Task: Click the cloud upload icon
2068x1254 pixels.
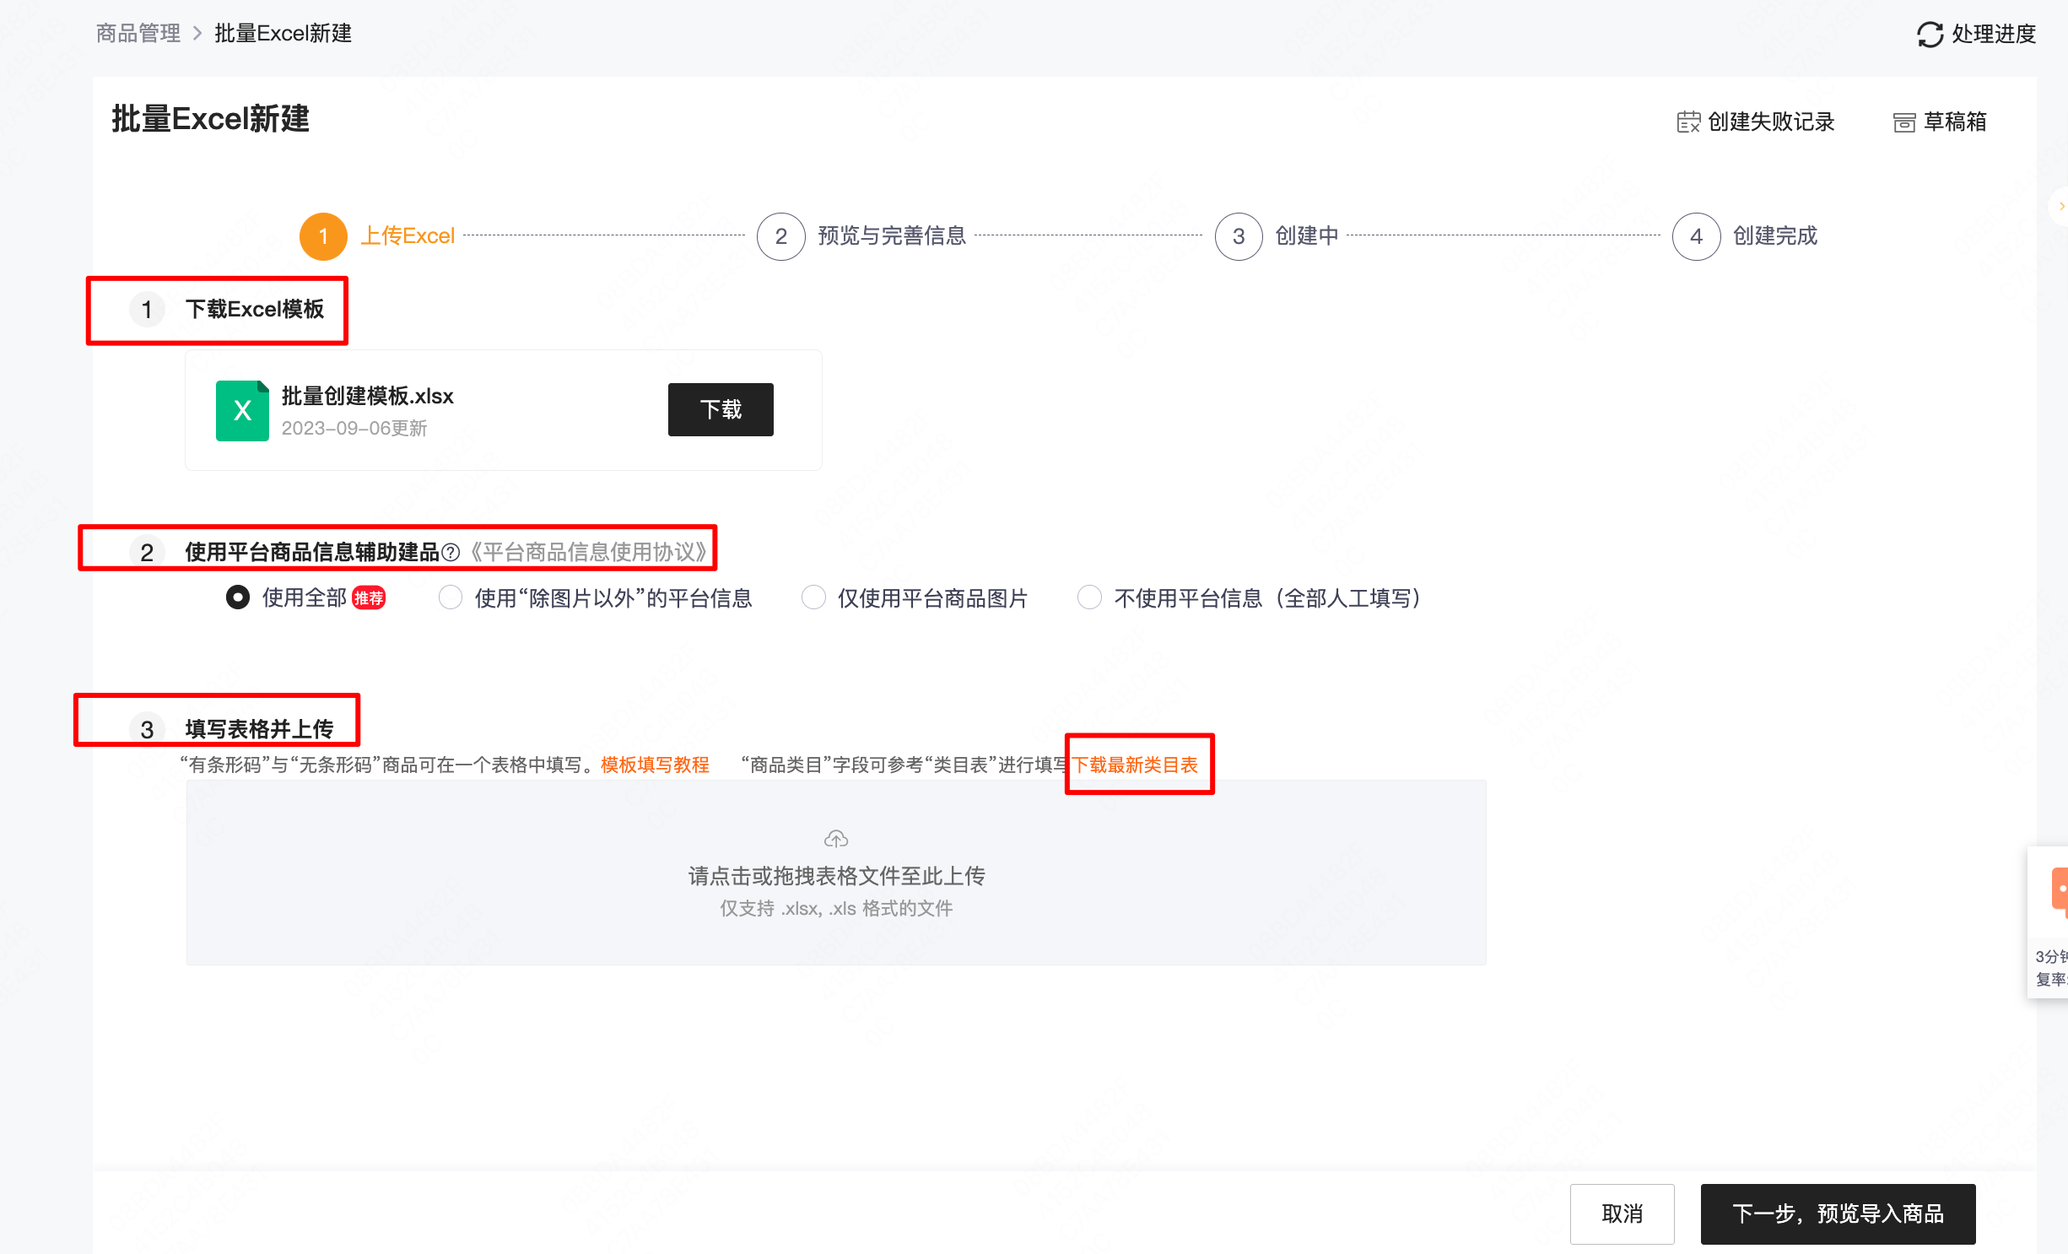Action: click(836, 839)
